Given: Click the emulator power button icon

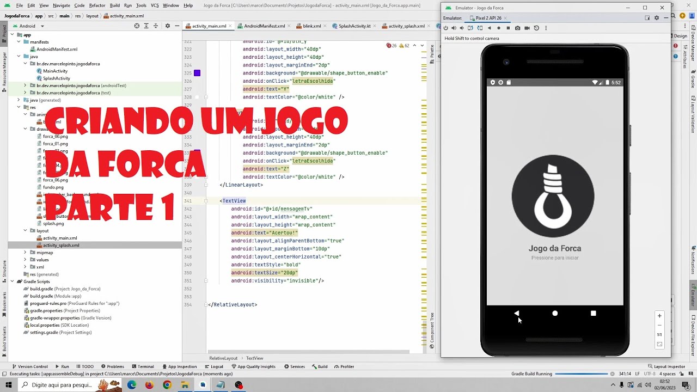Looking at the screenshot, I should tap(445, 28).
